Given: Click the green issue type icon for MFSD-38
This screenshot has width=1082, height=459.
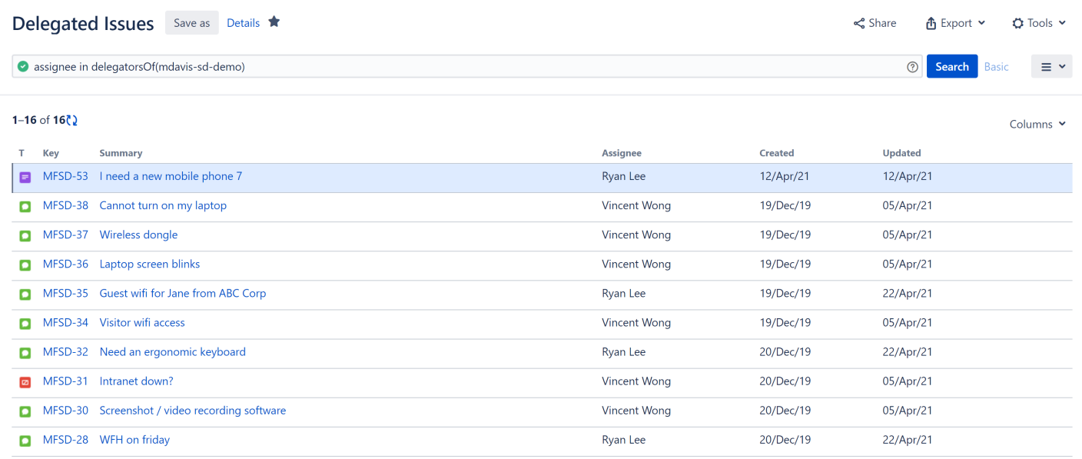Looking at the screenshot, I should [x=25, y=206].
